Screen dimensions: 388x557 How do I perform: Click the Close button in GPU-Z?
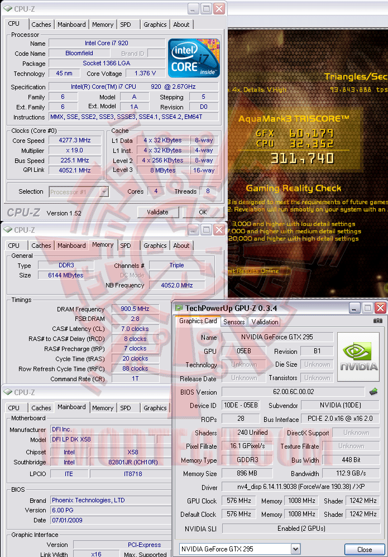click(365, 550)
